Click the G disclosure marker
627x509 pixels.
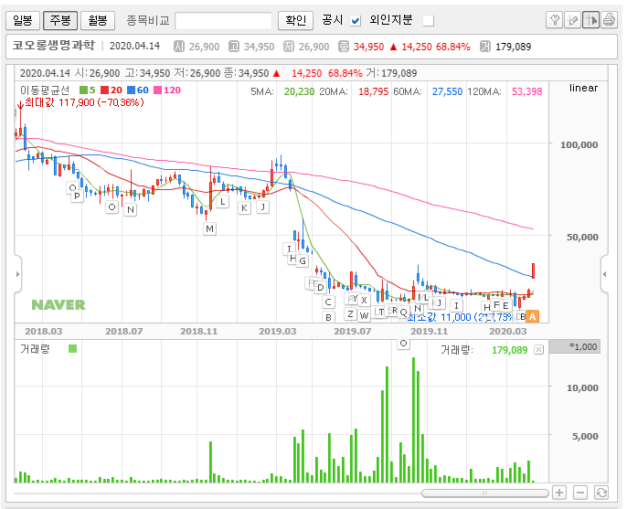click(303, 261)
